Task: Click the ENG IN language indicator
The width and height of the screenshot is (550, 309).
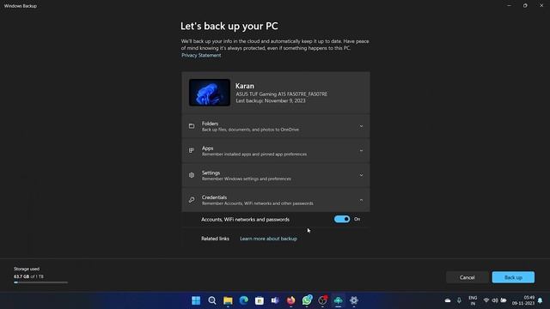Action: click(473, 300)
